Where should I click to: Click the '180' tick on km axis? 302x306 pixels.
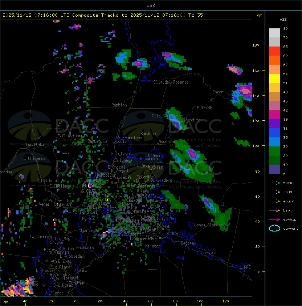point(256,45)
